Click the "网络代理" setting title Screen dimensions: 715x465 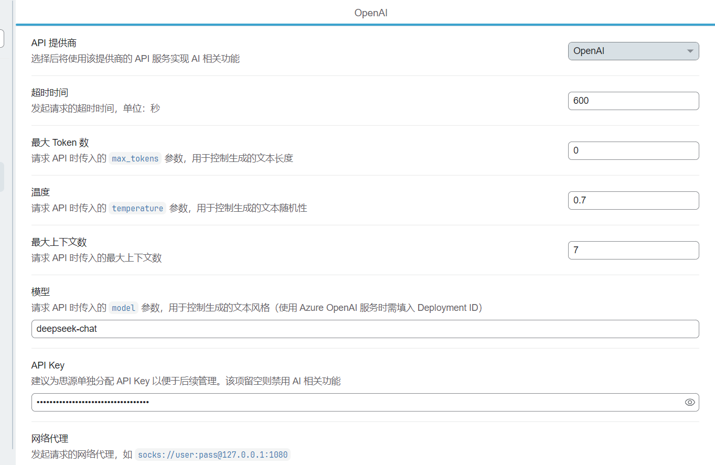(50, 439)
